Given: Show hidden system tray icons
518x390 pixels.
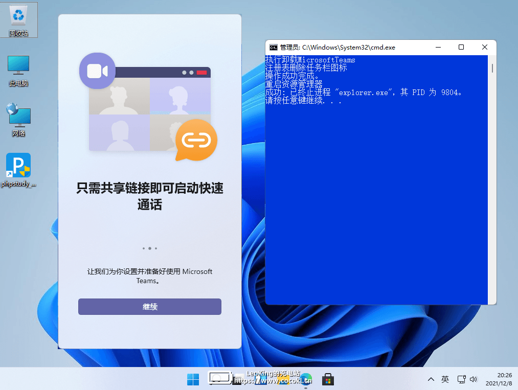Looking at the screenshot, I should click(x=431, y=379).
